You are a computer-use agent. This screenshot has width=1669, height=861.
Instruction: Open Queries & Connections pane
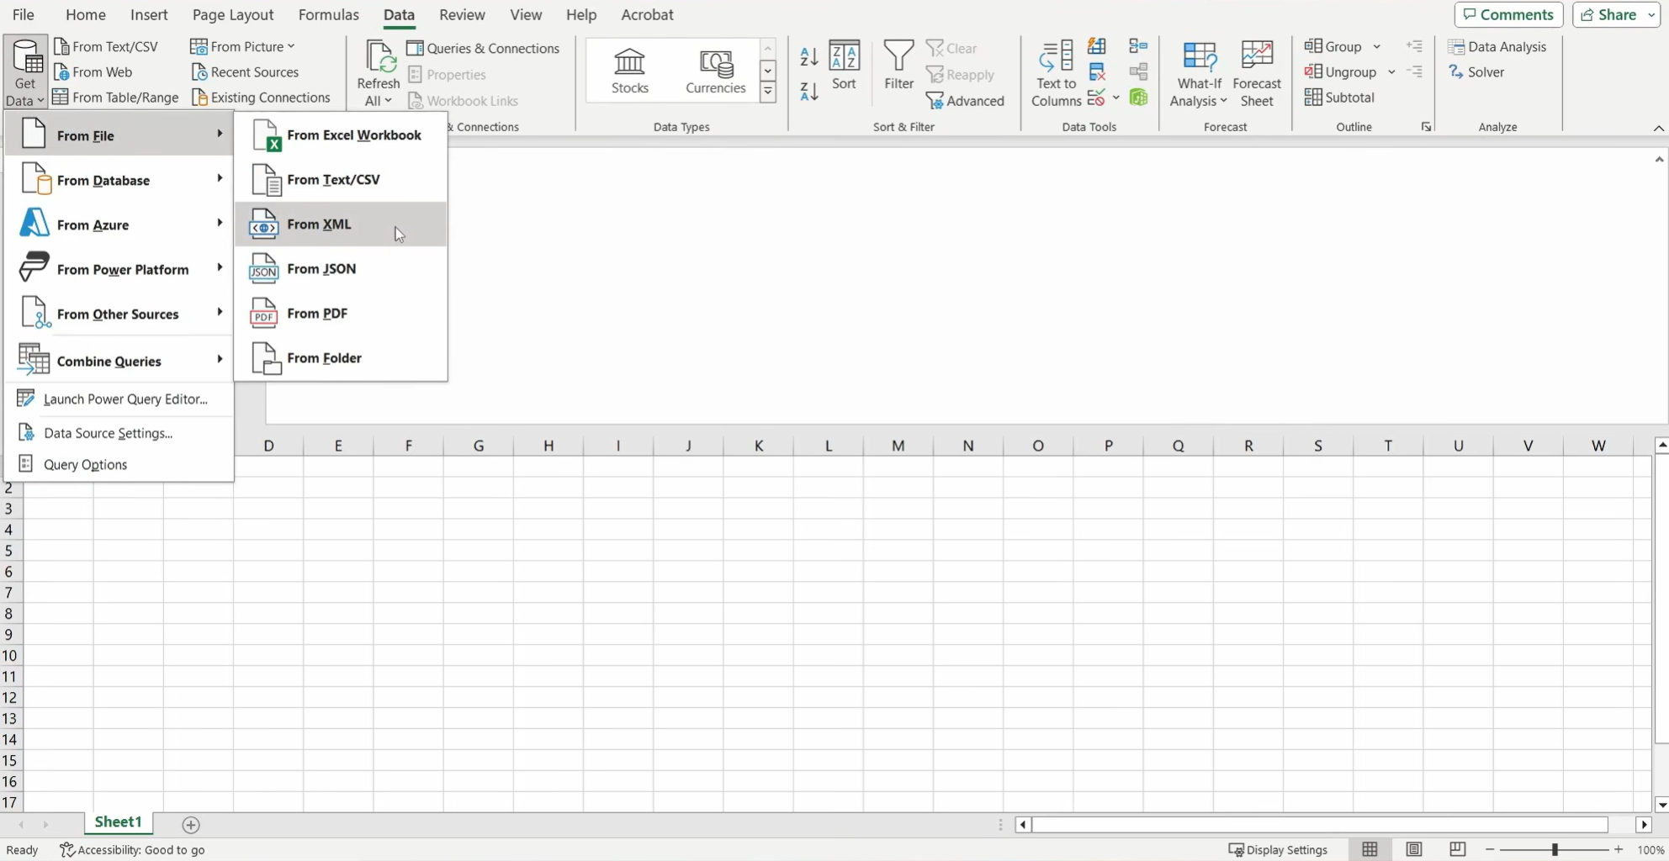coord(484,48)
